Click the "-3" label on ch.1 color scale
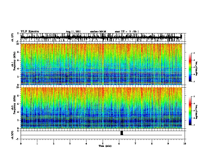This screenshot has height=161, width=208. [194, 53]
